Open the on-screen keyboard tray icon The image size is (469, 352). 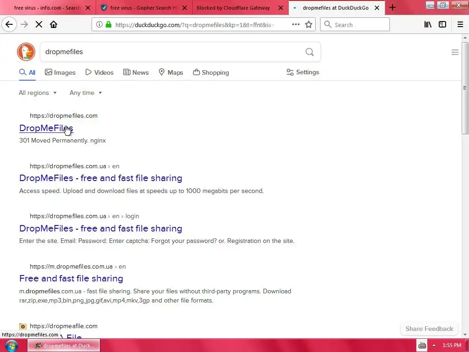click(422, 346)
